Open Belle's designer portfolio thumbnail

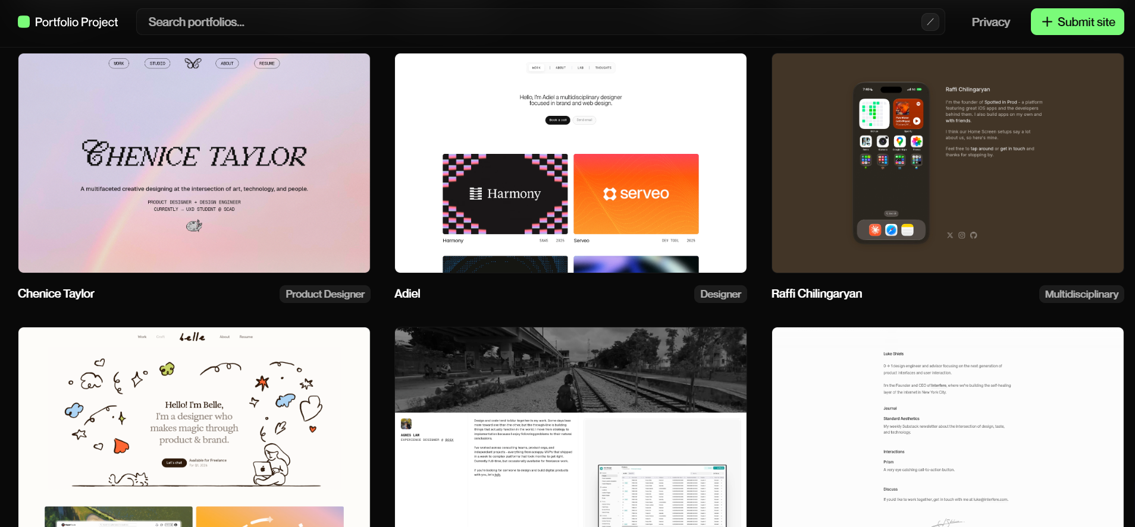[194, 427]
